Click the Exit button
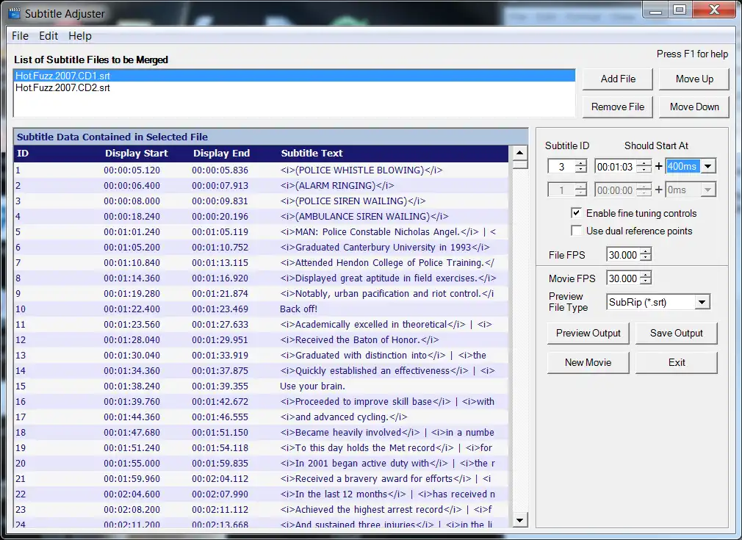742x540 pixels. [x=676, y=362]
